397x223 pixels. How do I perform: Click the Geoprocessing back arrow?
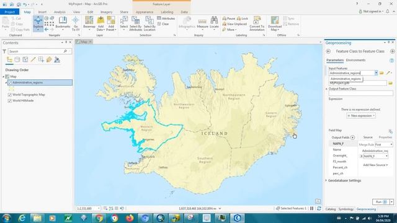pos(328,51)
